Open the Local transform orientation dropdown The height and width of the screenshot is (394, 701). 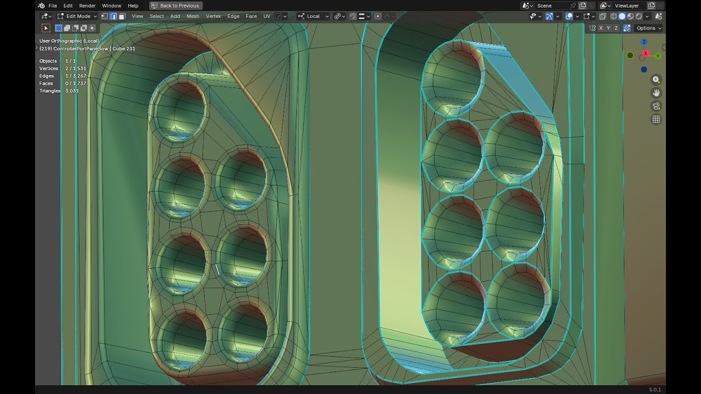coord(313,16)
